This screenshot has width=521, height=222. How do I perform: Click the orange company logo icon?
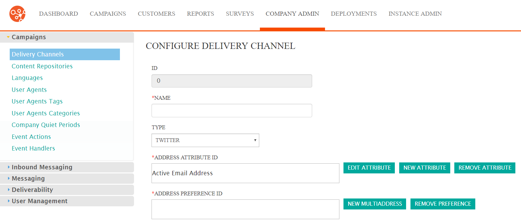[18, 14]
